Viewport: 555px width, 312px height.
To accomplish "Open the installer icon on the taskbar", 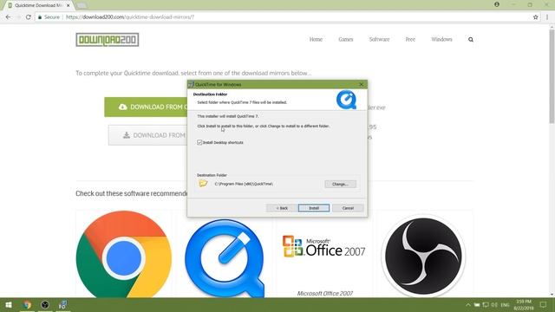I will [x=62, y=304].
